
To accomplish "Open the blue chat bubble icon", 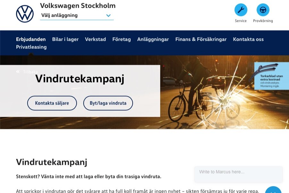I will pyautogui.click(x=273, y=190).
